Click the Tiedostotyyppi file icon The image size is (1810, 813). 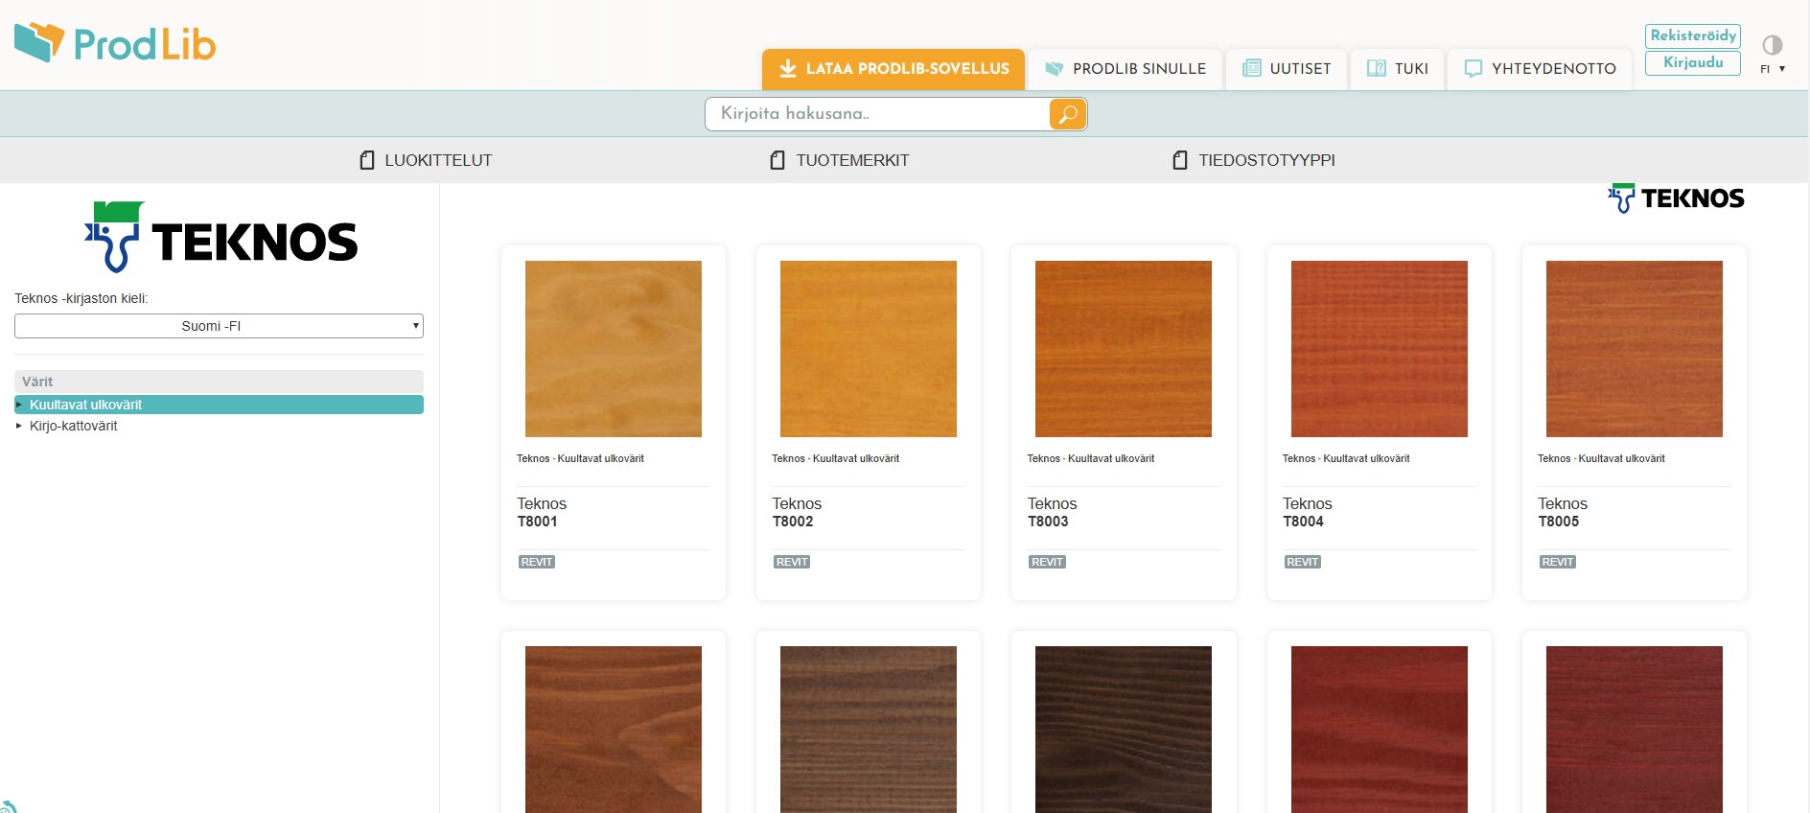(1181, 160)
